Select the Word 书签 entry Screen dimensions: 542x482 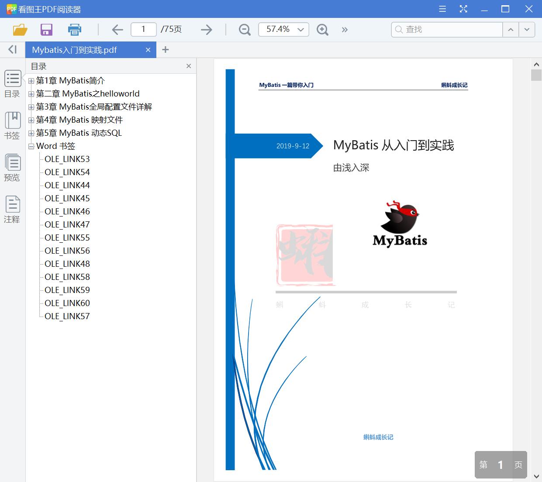pos(55,146)
